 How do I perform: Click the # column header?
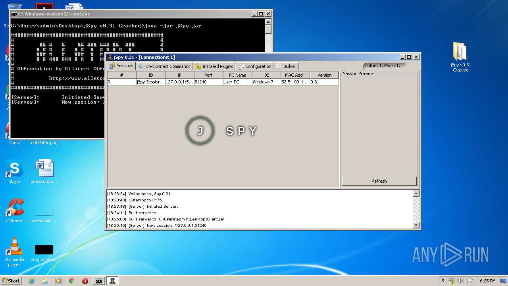tap(122, 75)
